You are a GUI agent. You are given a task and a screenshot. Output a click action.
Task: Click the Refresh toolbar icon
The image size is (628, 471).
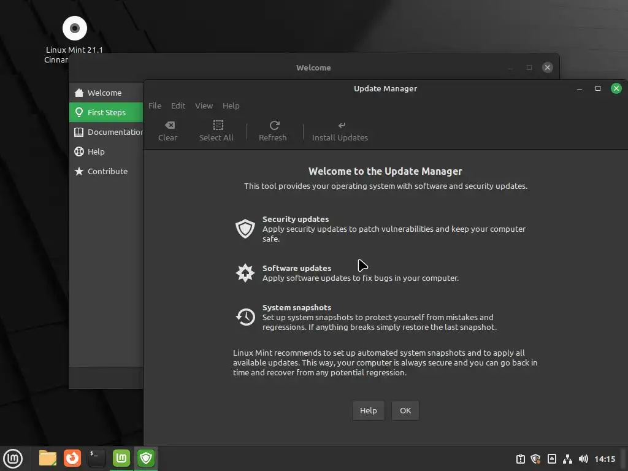point(274,125)
